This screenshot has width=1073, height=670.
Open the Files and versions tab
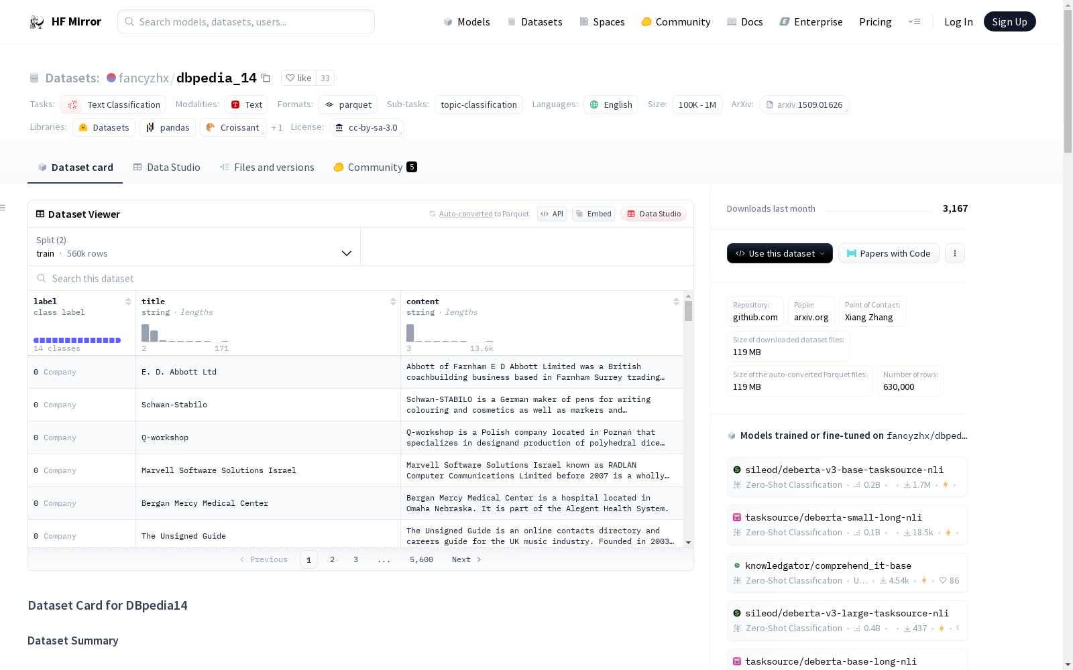(267, 167)
